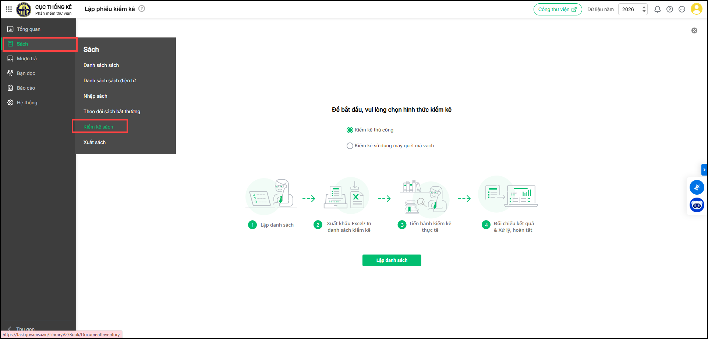
Task: Open the help question mark icon in header
Action: pos(670,9)
